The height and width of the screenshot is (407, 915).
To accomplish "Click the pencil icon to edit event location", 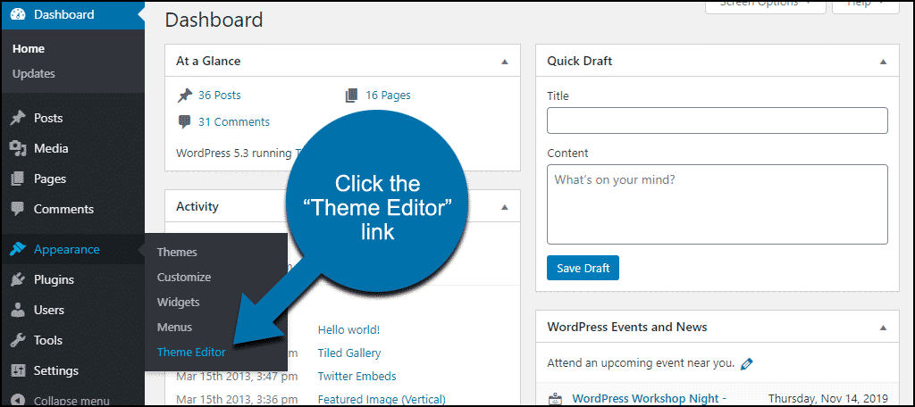I will tap(746, 364).
